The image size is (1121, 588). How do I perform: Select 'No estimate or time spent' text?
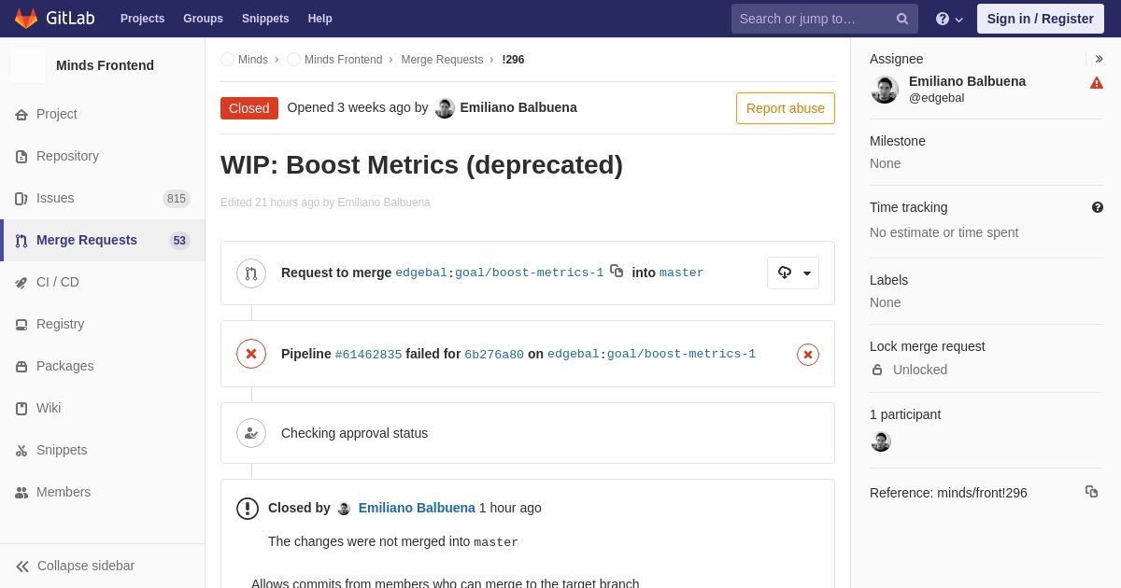944,232
